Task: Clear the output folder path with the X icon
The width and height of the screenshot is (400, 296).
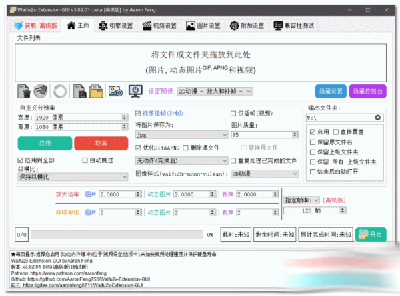Action: click(x=378, y=118)
